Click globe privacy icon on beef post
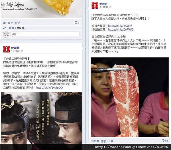The width and height of the screenshot is (171, 150). coord(110,7)
